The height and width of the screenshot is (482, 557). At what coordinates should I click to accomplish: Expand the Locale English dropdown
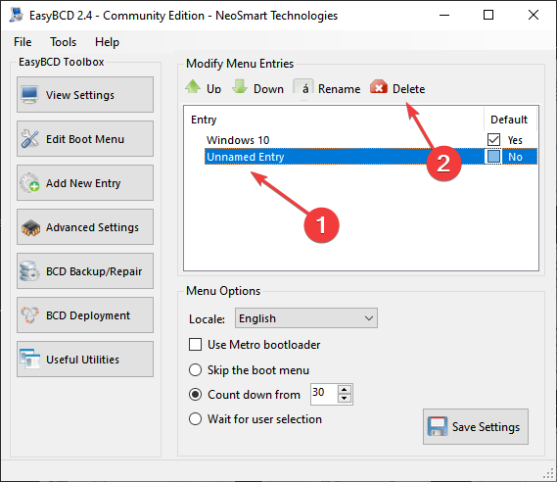[305, 318]
